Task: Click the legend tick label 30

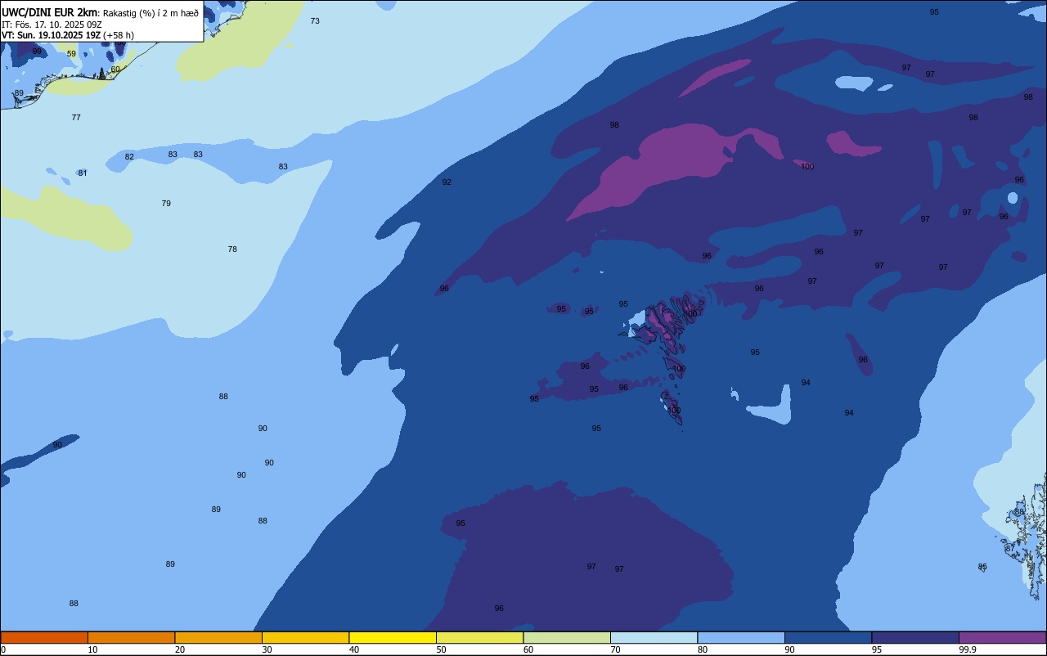Action: coord(267,649)
